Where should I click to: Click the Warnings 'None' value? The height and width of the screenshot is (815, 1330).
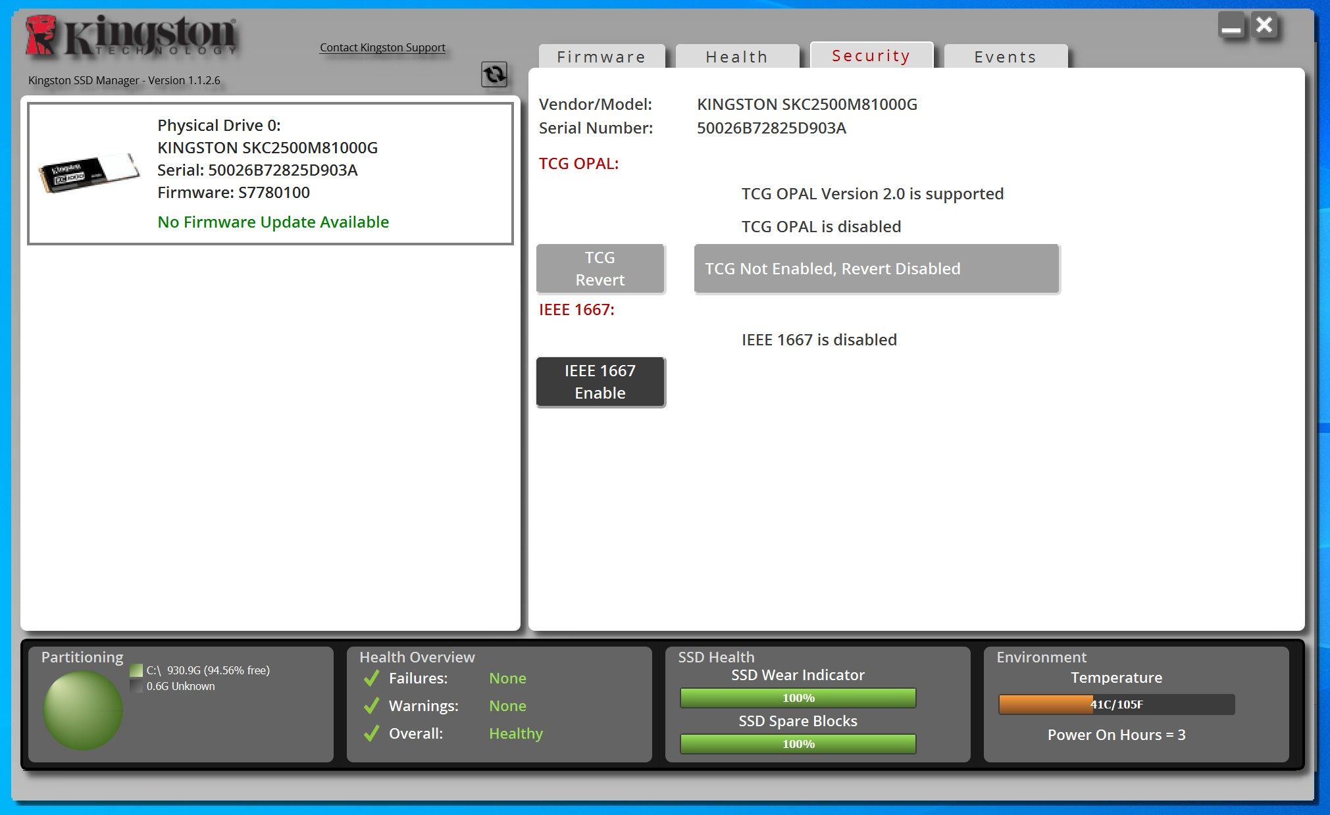tap(507, 706)
